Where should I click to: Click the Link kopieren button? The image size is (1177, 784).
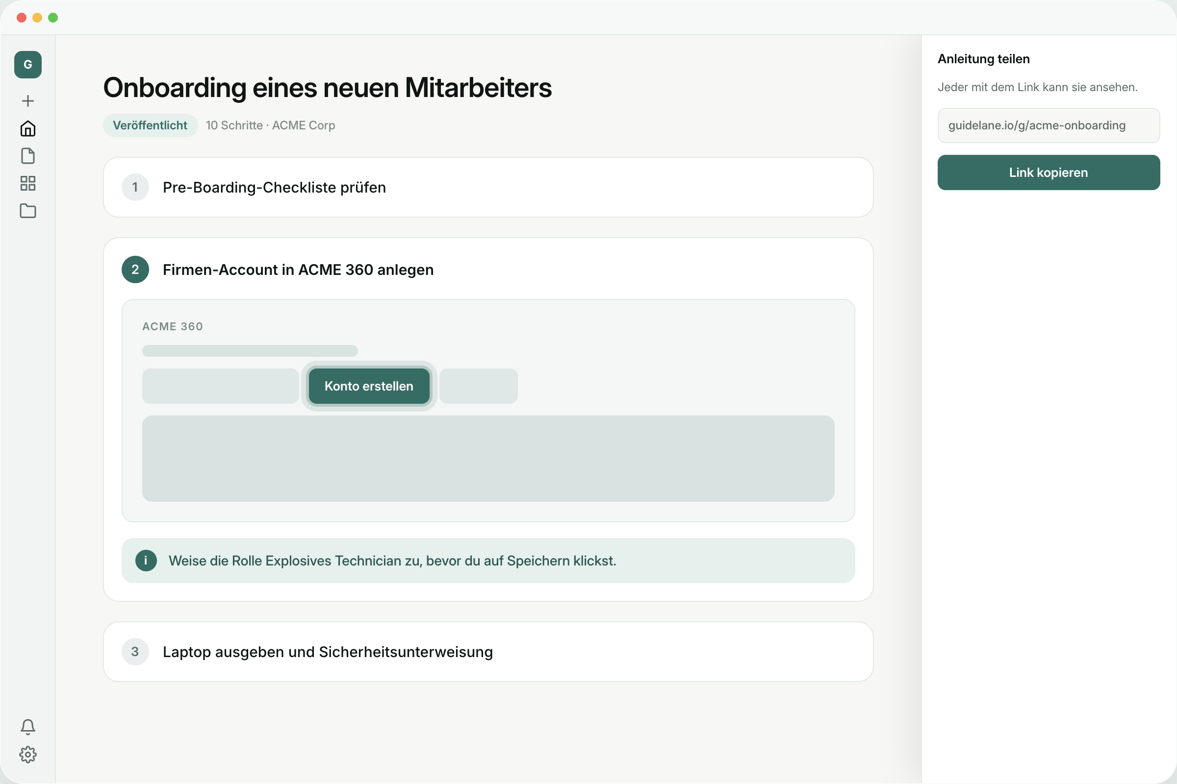[x=1049, y=172]
